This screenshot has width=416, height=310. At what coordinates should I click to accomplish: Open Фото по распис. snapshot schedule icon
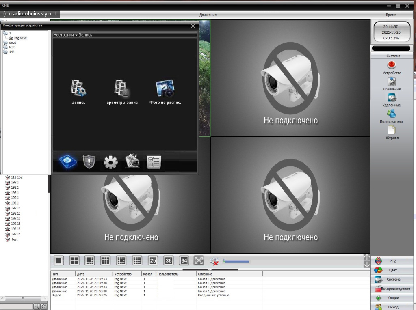click(x=165, y=88)
